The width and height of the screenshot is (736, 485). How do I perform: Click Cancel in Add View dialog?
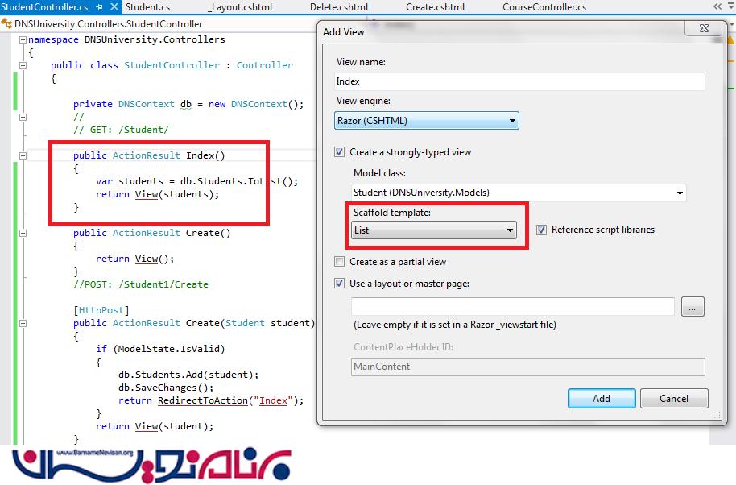674,398
